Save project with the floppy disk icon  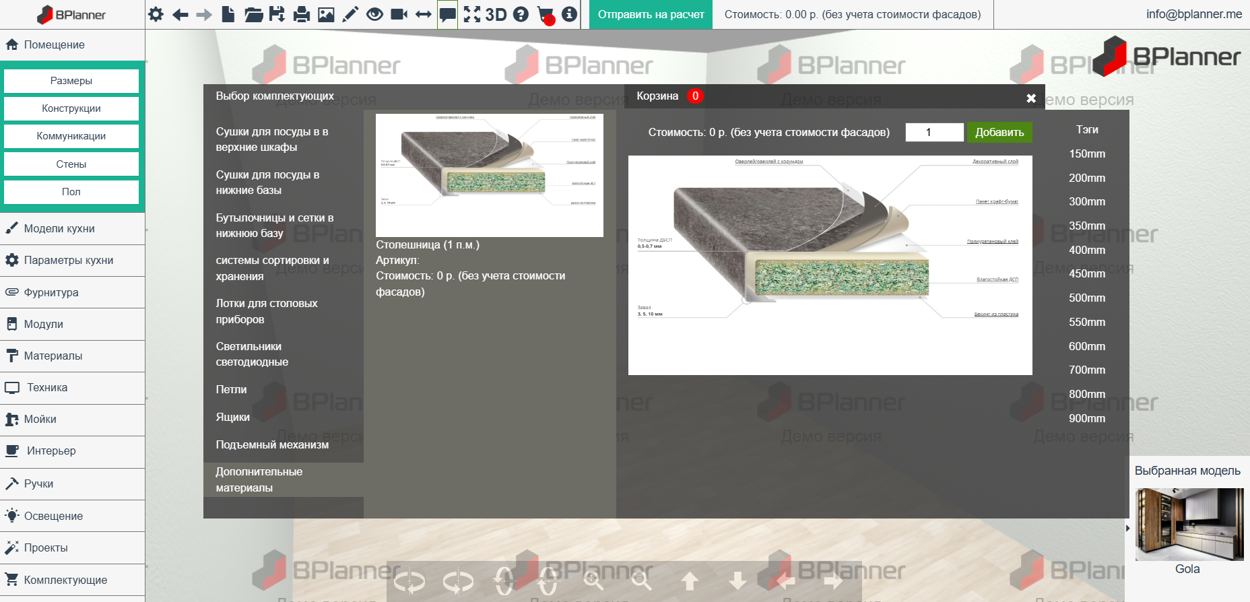[277, 14]
